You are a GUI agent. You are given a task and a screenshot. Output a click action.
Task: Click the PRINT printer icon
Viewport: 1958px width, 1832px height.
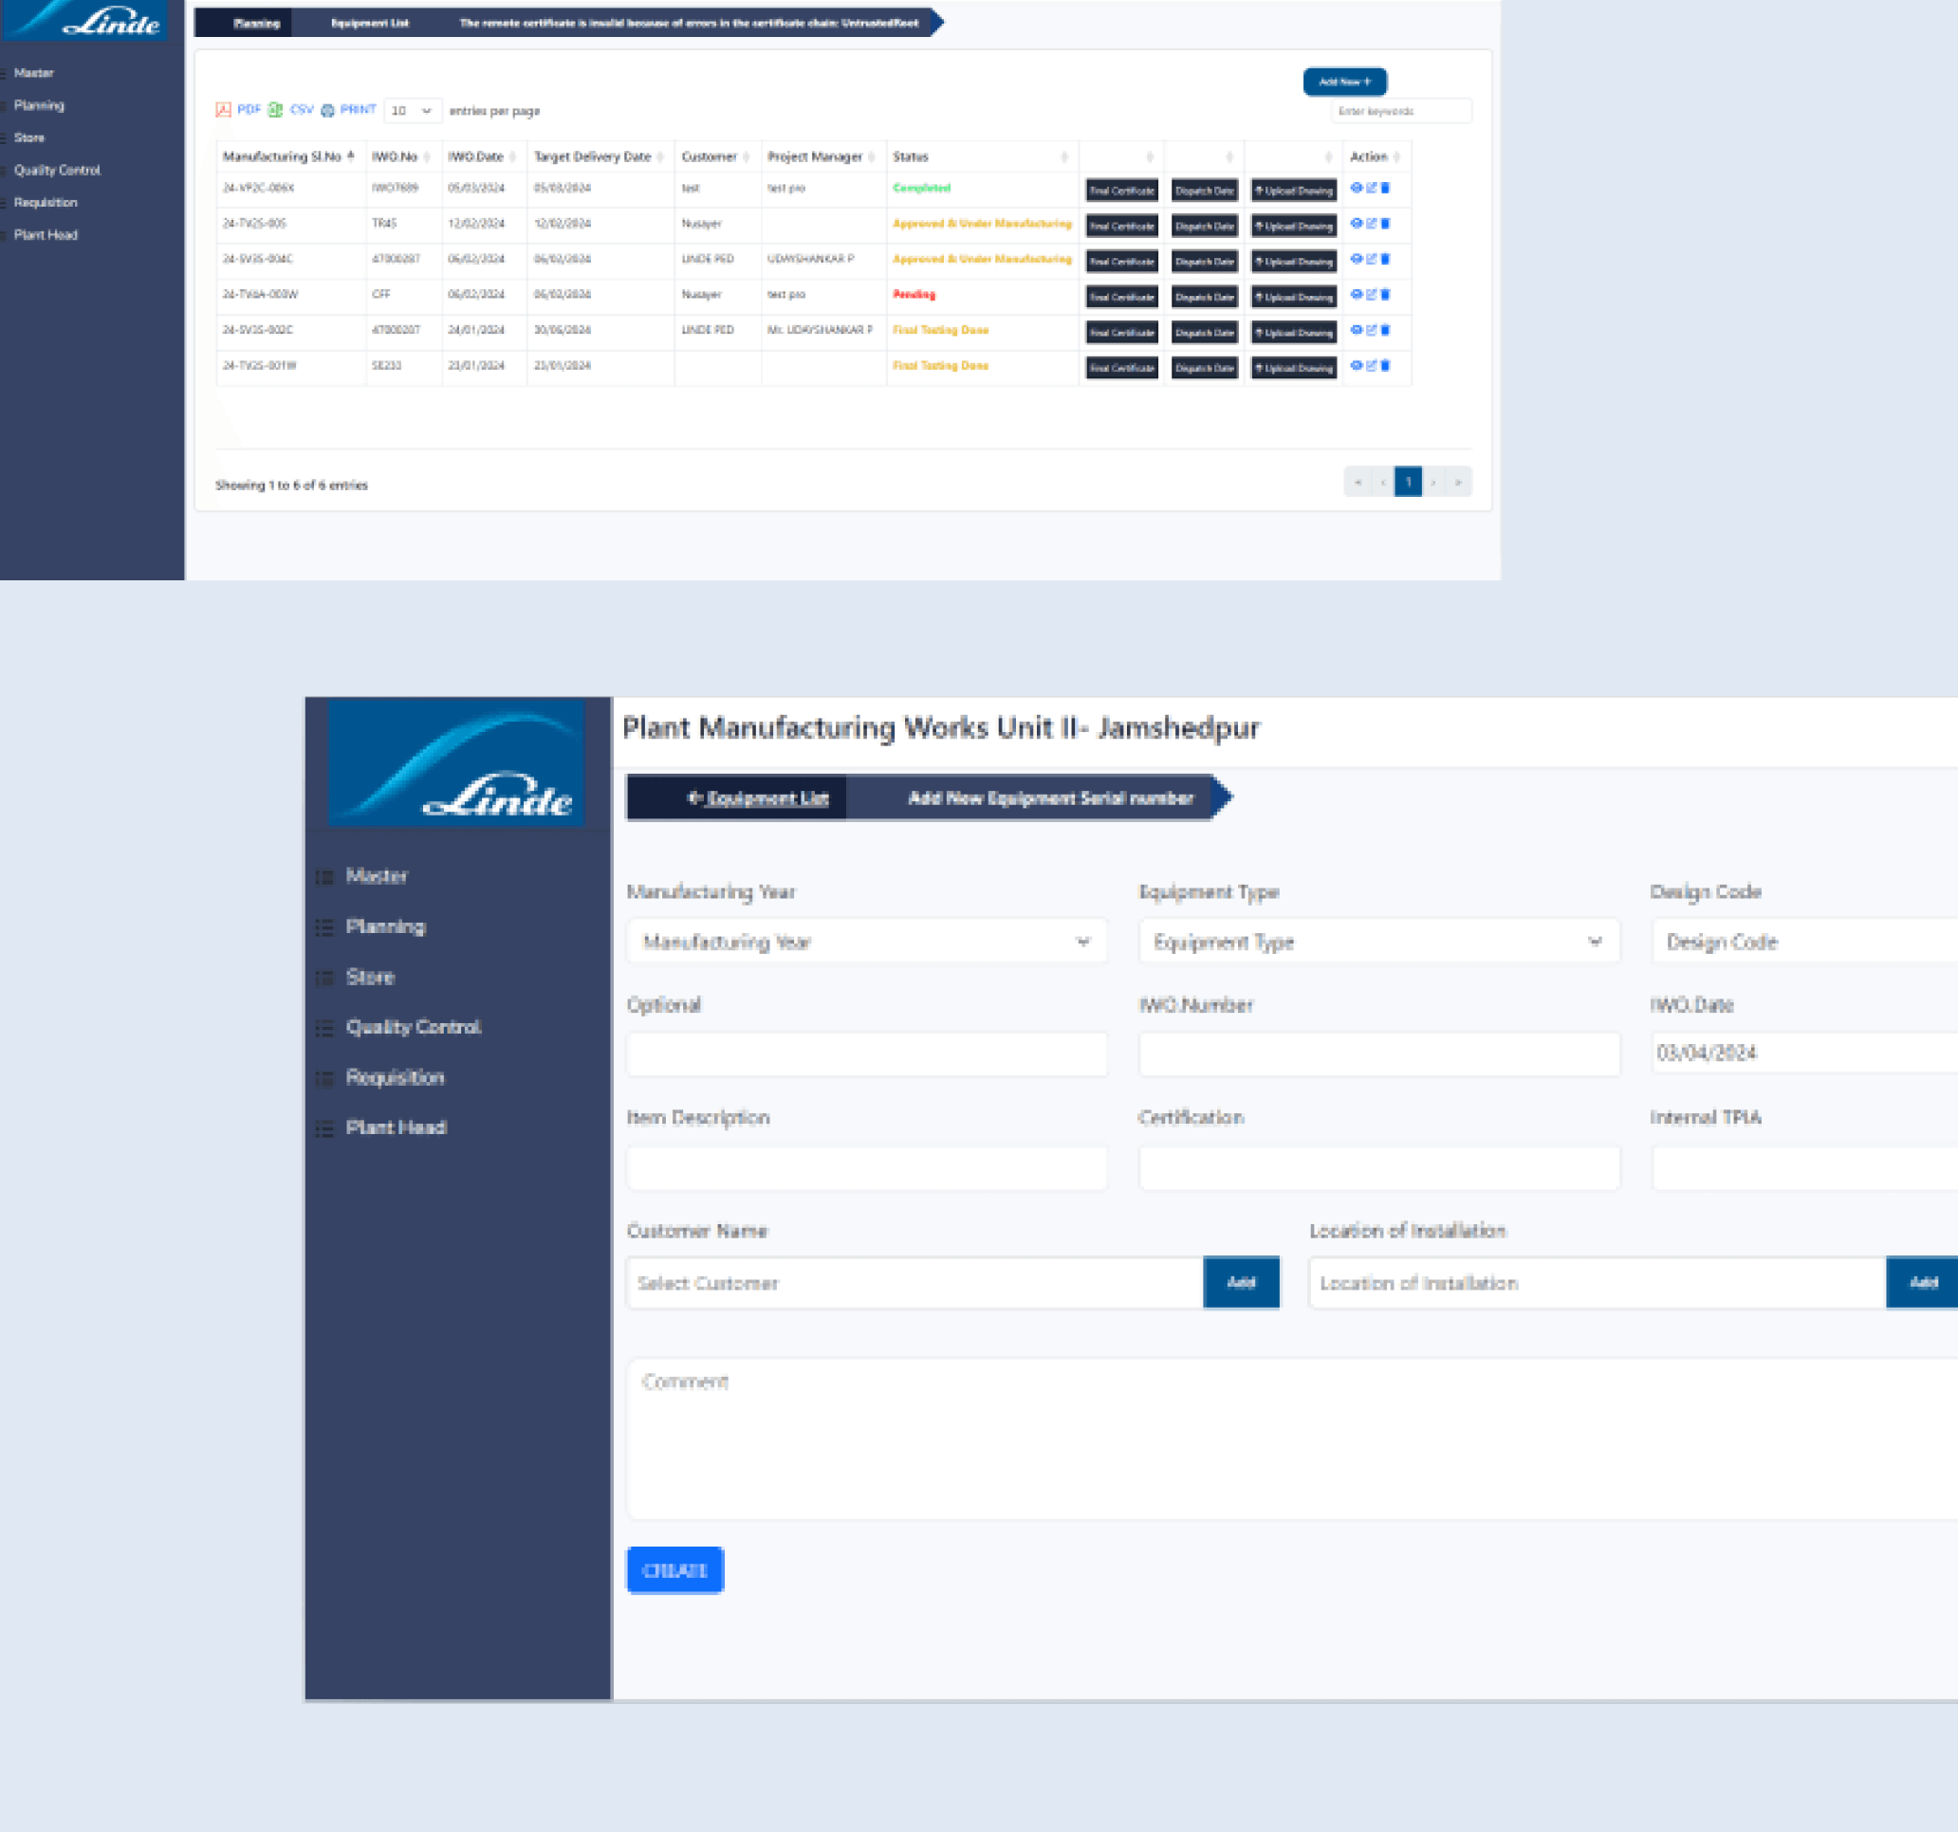click(328, 110)
